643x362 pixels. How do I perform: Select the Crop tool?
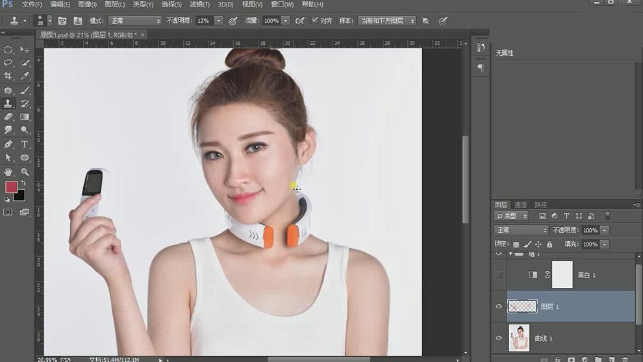[8, 76]
